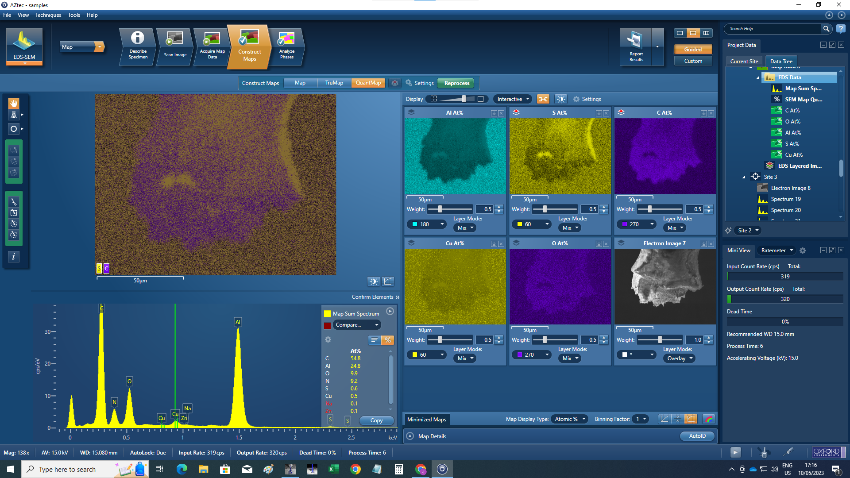Click the play arrow beside Map Sum Spectrum
The width and height of the screenshot is (850, 478).
[390, 311]
